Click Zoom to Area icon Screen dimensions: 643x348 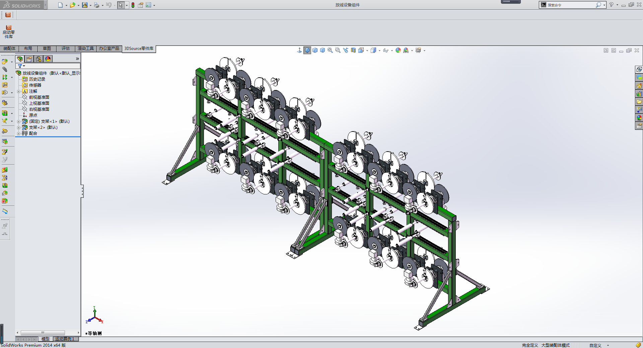tap(338, 50)
